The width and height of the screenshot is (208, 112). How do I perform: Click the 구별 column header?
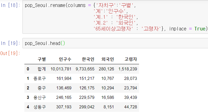pos(42,59)
